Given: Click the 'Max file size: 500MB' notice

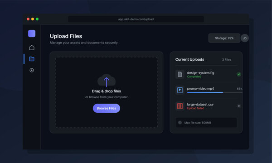Looking at the screenshot, I should click(206, 122).
